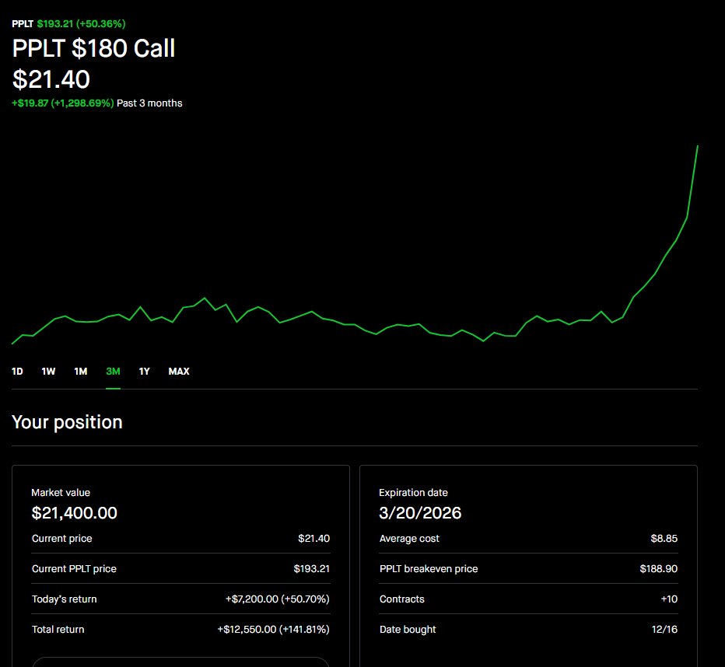
Task: Select the 3M chart range tab
Action: [114, 372]
